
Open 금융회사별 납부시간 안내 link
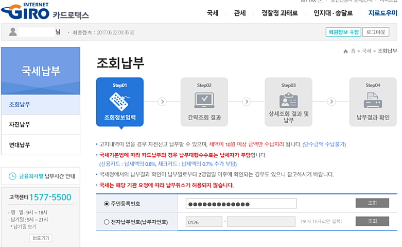pyautogui.click(x=41, y=176)
